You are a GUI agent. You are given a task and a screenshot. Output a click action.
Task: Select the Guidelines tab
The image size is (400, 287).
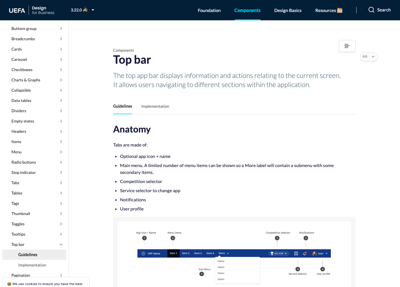coord(123,106)
